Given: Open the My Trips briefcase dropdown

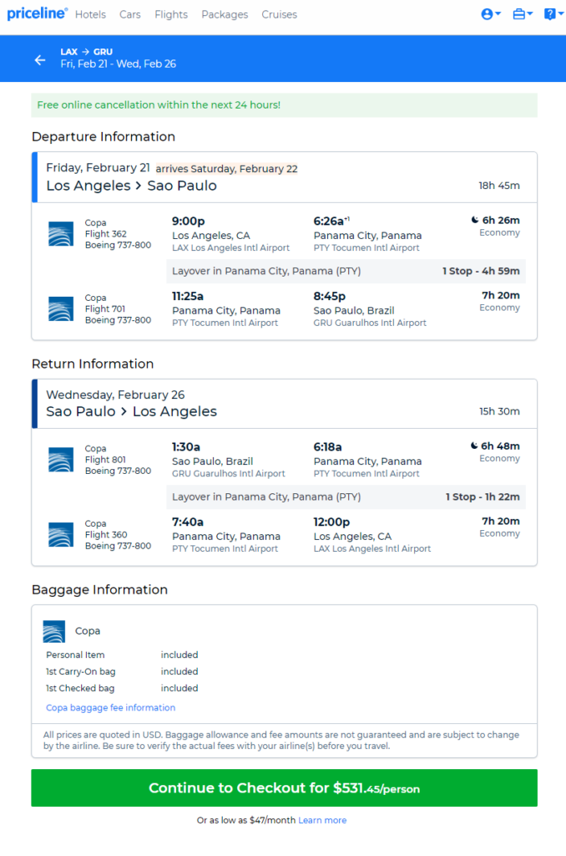Looking at the screenshot, I should click(x=523, y=14).
